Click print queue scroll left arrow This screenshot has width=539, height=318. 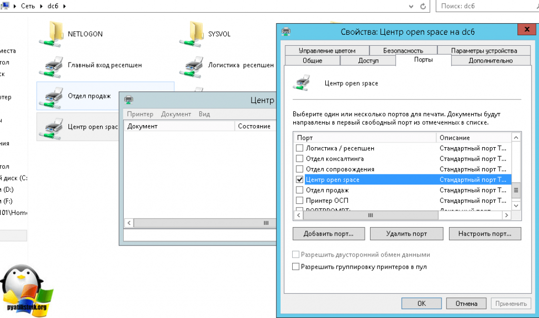tap(129, 223)
